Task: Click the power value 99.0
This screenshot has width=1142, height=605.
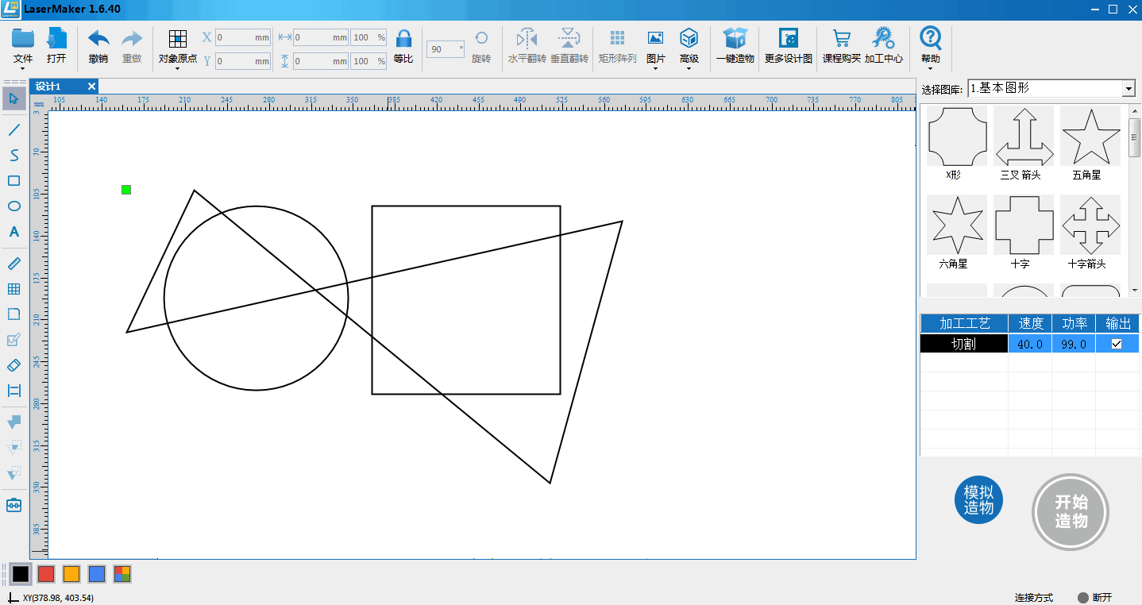Action: [x=1074, y=344]
